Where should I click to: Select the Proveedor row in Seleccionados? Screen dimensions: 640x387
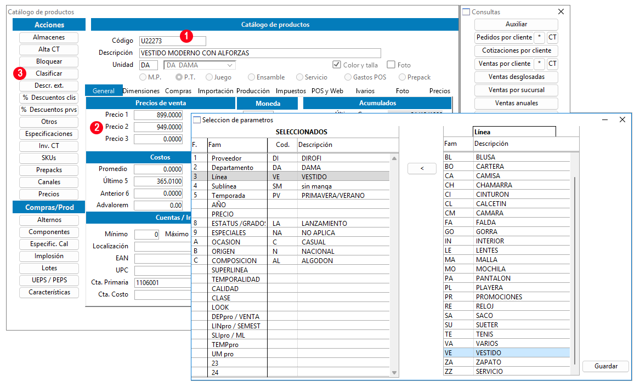(x=291, y=158)
